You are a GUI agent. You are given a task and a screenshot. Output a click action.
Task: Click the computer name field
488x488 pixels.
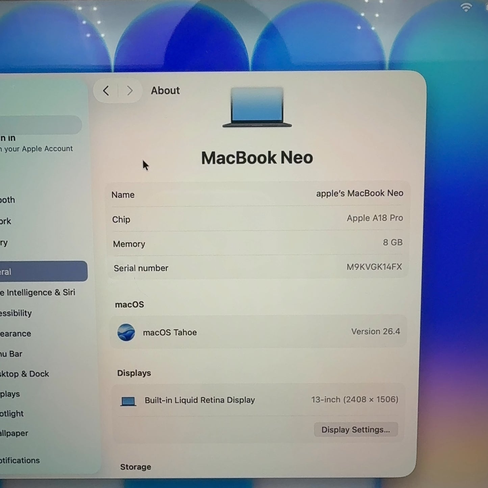[258, 194]
